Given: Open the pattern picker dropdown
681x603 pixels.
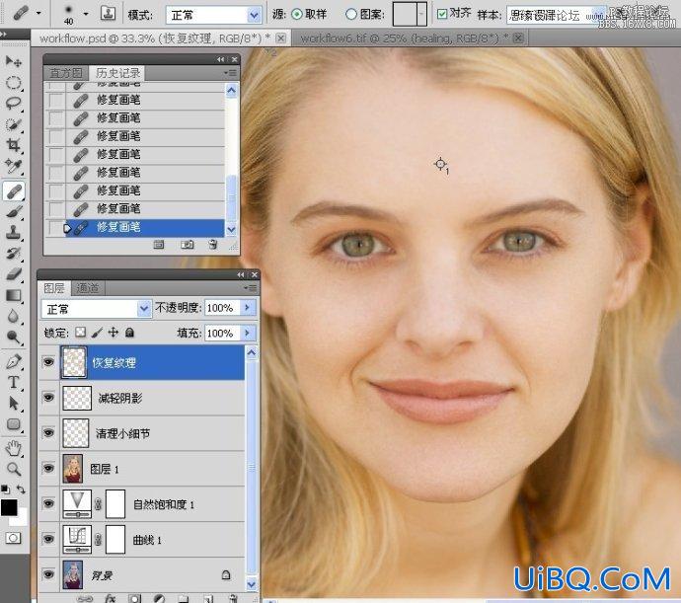Looking at the screenshot, I should coord(421,14).
